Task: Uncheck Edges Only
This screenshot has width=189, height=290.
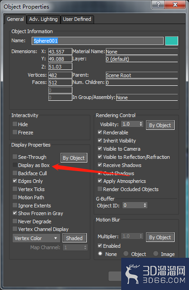Action: click(15, 181)
